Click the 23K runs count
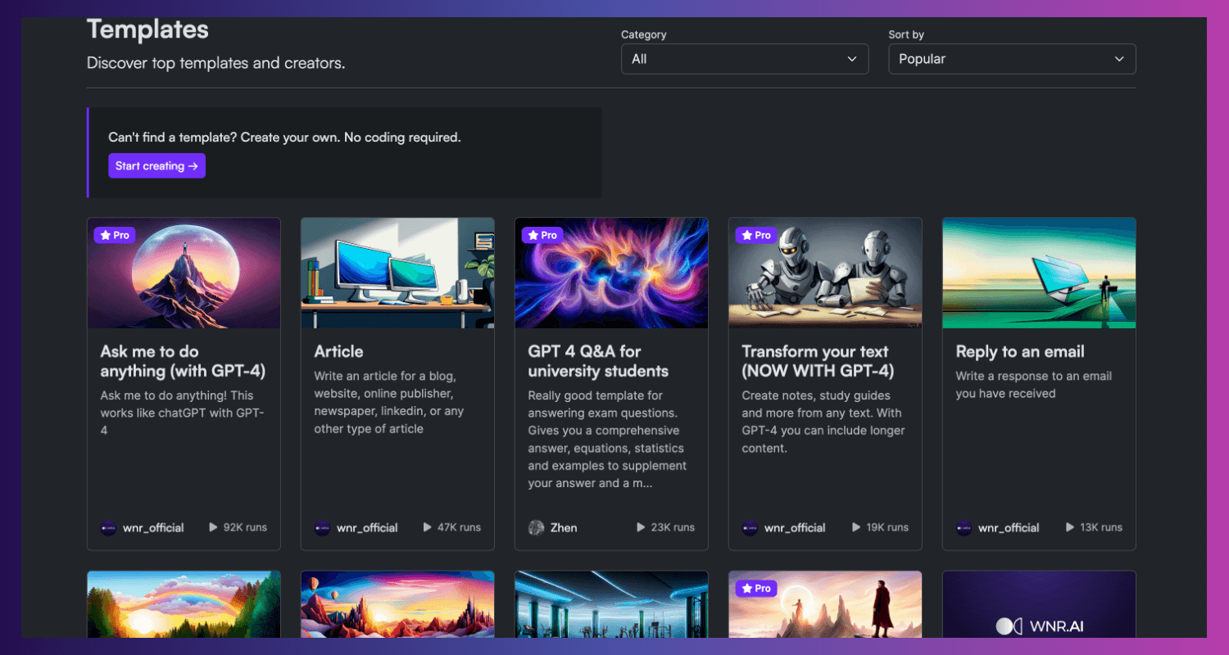 click(673, 527)
